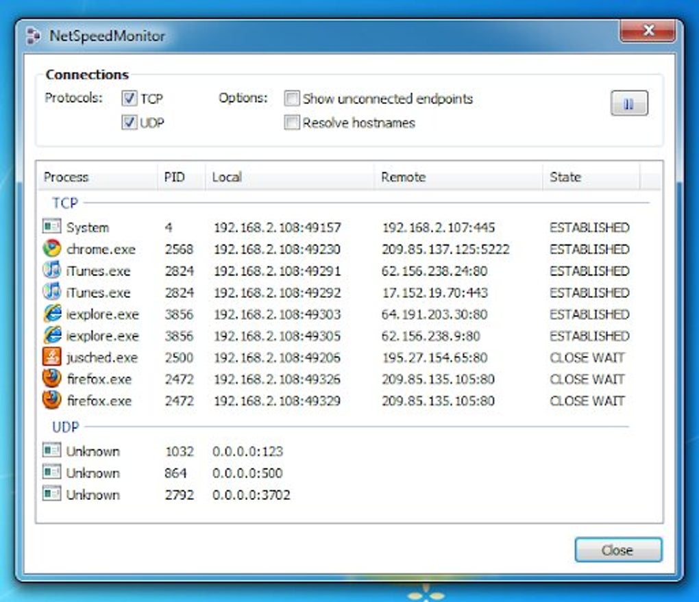The image size is (699, 602).
Task: Click local address 192.168.2.108:49292
Action: (278, 292)
